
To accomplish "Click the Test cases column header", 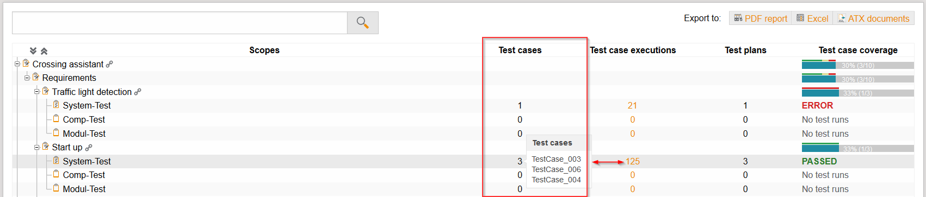I will tap(520, 50).
